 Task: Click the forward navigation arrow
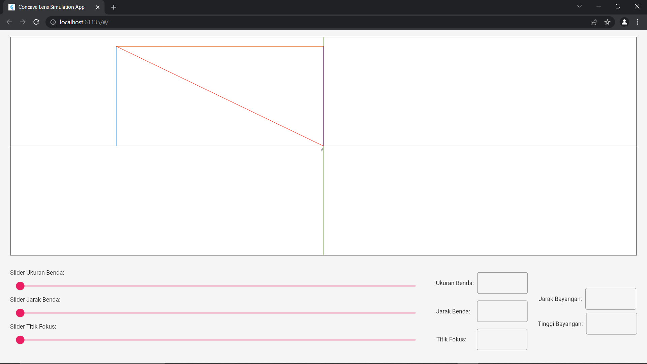pyautogui.click(x=23, y=22)
